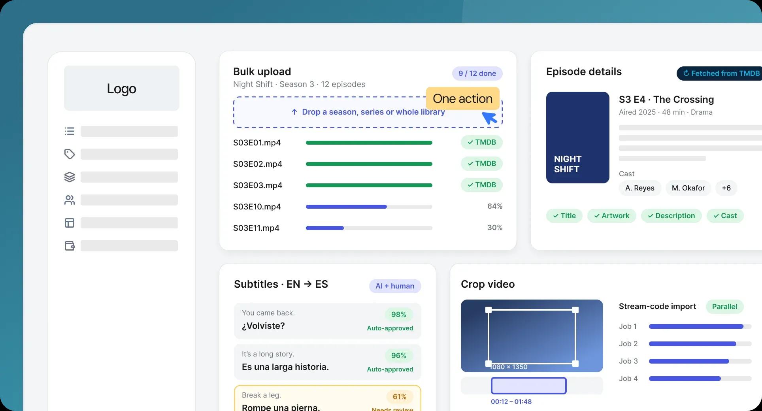Click the top-right crop handle

(x=575, y=310)
